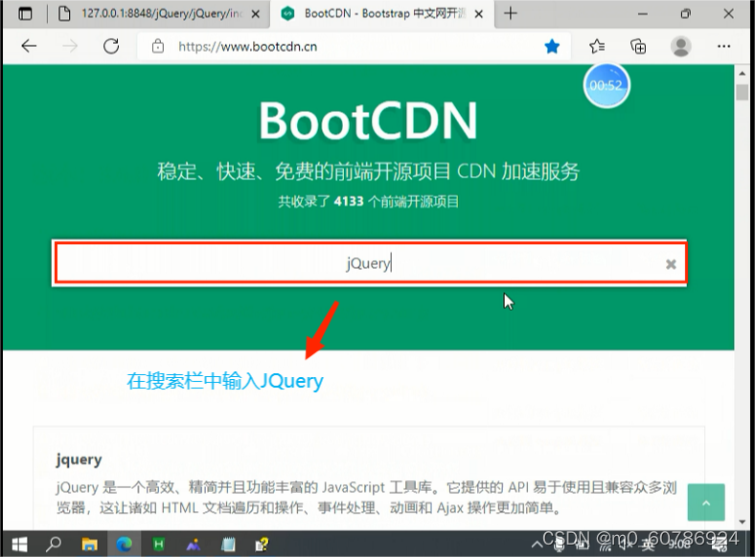755x557 pixels.
Task: Click the back-to-top green button
Action: (706, 502)
